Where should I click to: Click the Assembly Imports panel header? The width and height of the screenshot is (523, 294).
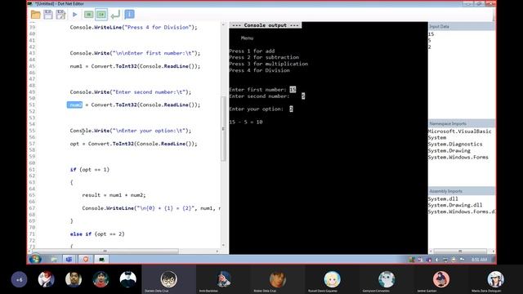[x=462, y=191]
